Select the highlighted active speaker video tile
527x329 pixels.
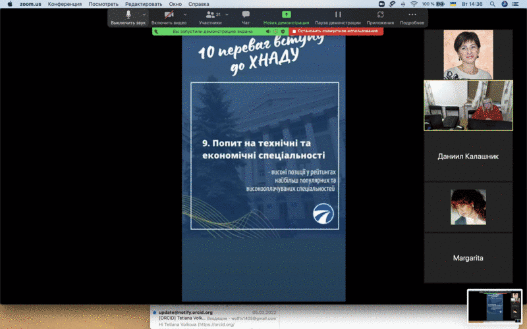click(x=468, y=105)
